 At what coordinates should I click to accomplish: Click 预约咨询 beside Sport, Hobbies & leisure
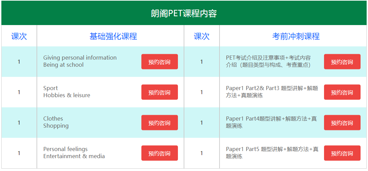159,92
